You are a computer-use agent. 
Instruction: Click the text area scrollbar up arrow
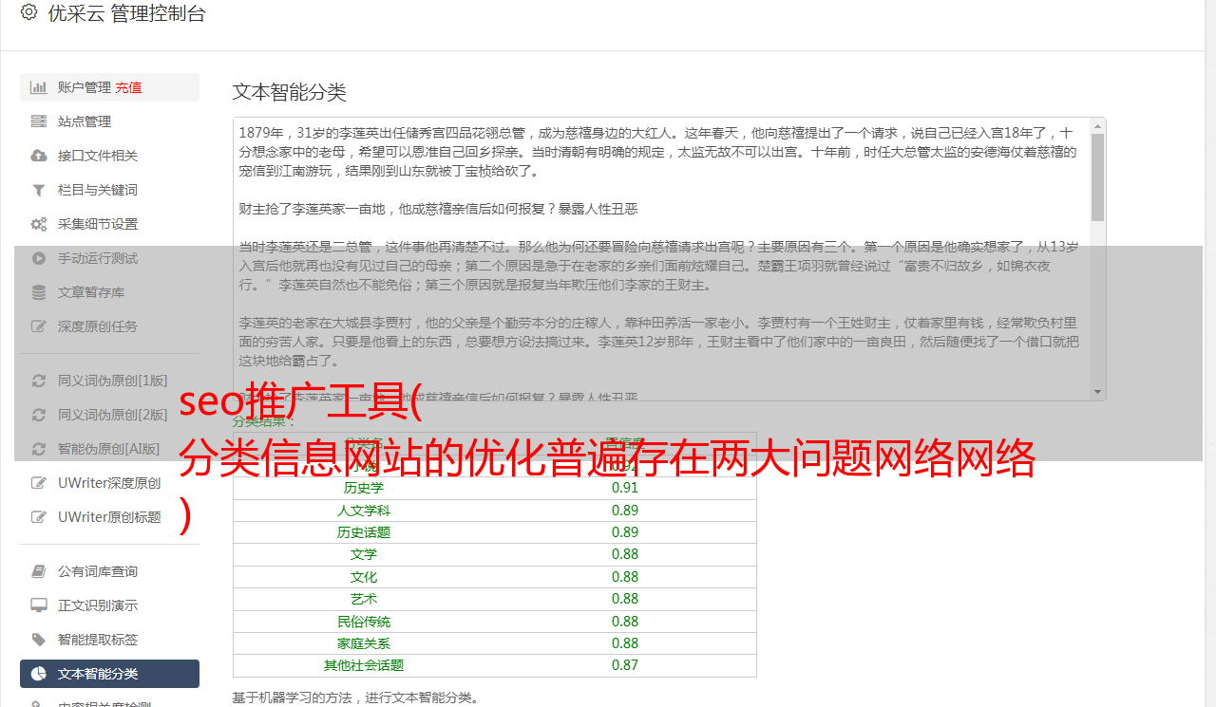pyautogui.click(x=1097, y=125)
